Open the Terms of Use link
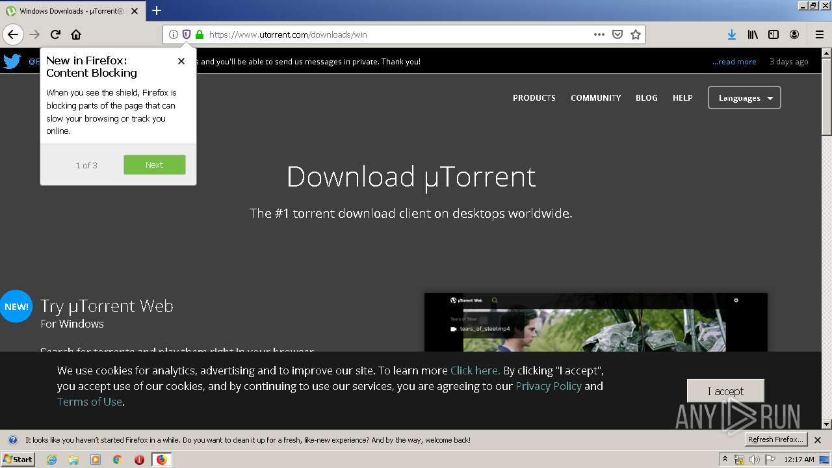 tap(90, 402)
